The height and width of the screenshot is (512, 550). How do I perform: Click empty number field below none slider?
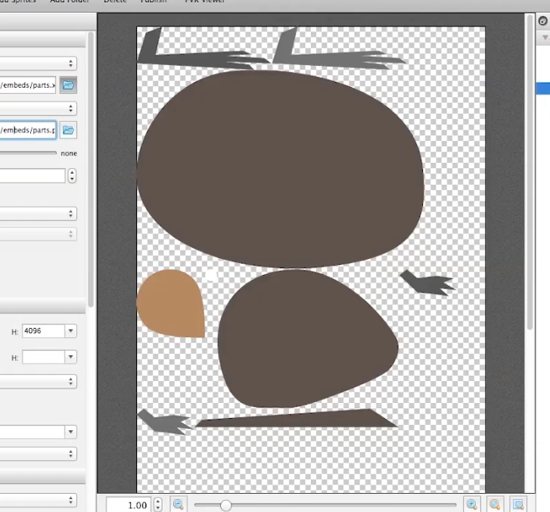[x=33, y=176]
